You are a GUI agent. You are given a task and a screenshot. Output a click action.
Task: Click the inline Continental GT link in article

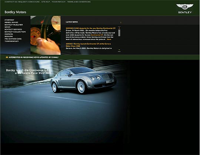click(97, 35)
